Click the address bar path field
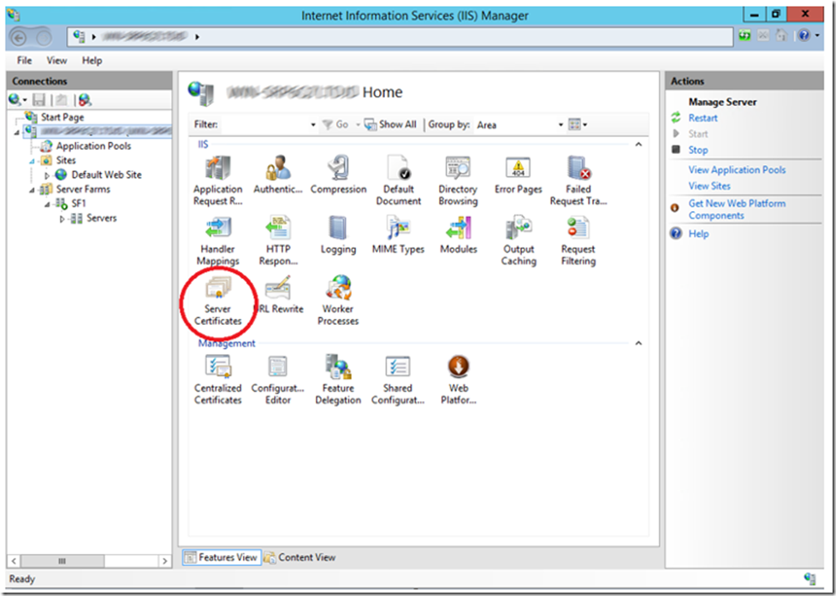 click(x=400, y=36)
